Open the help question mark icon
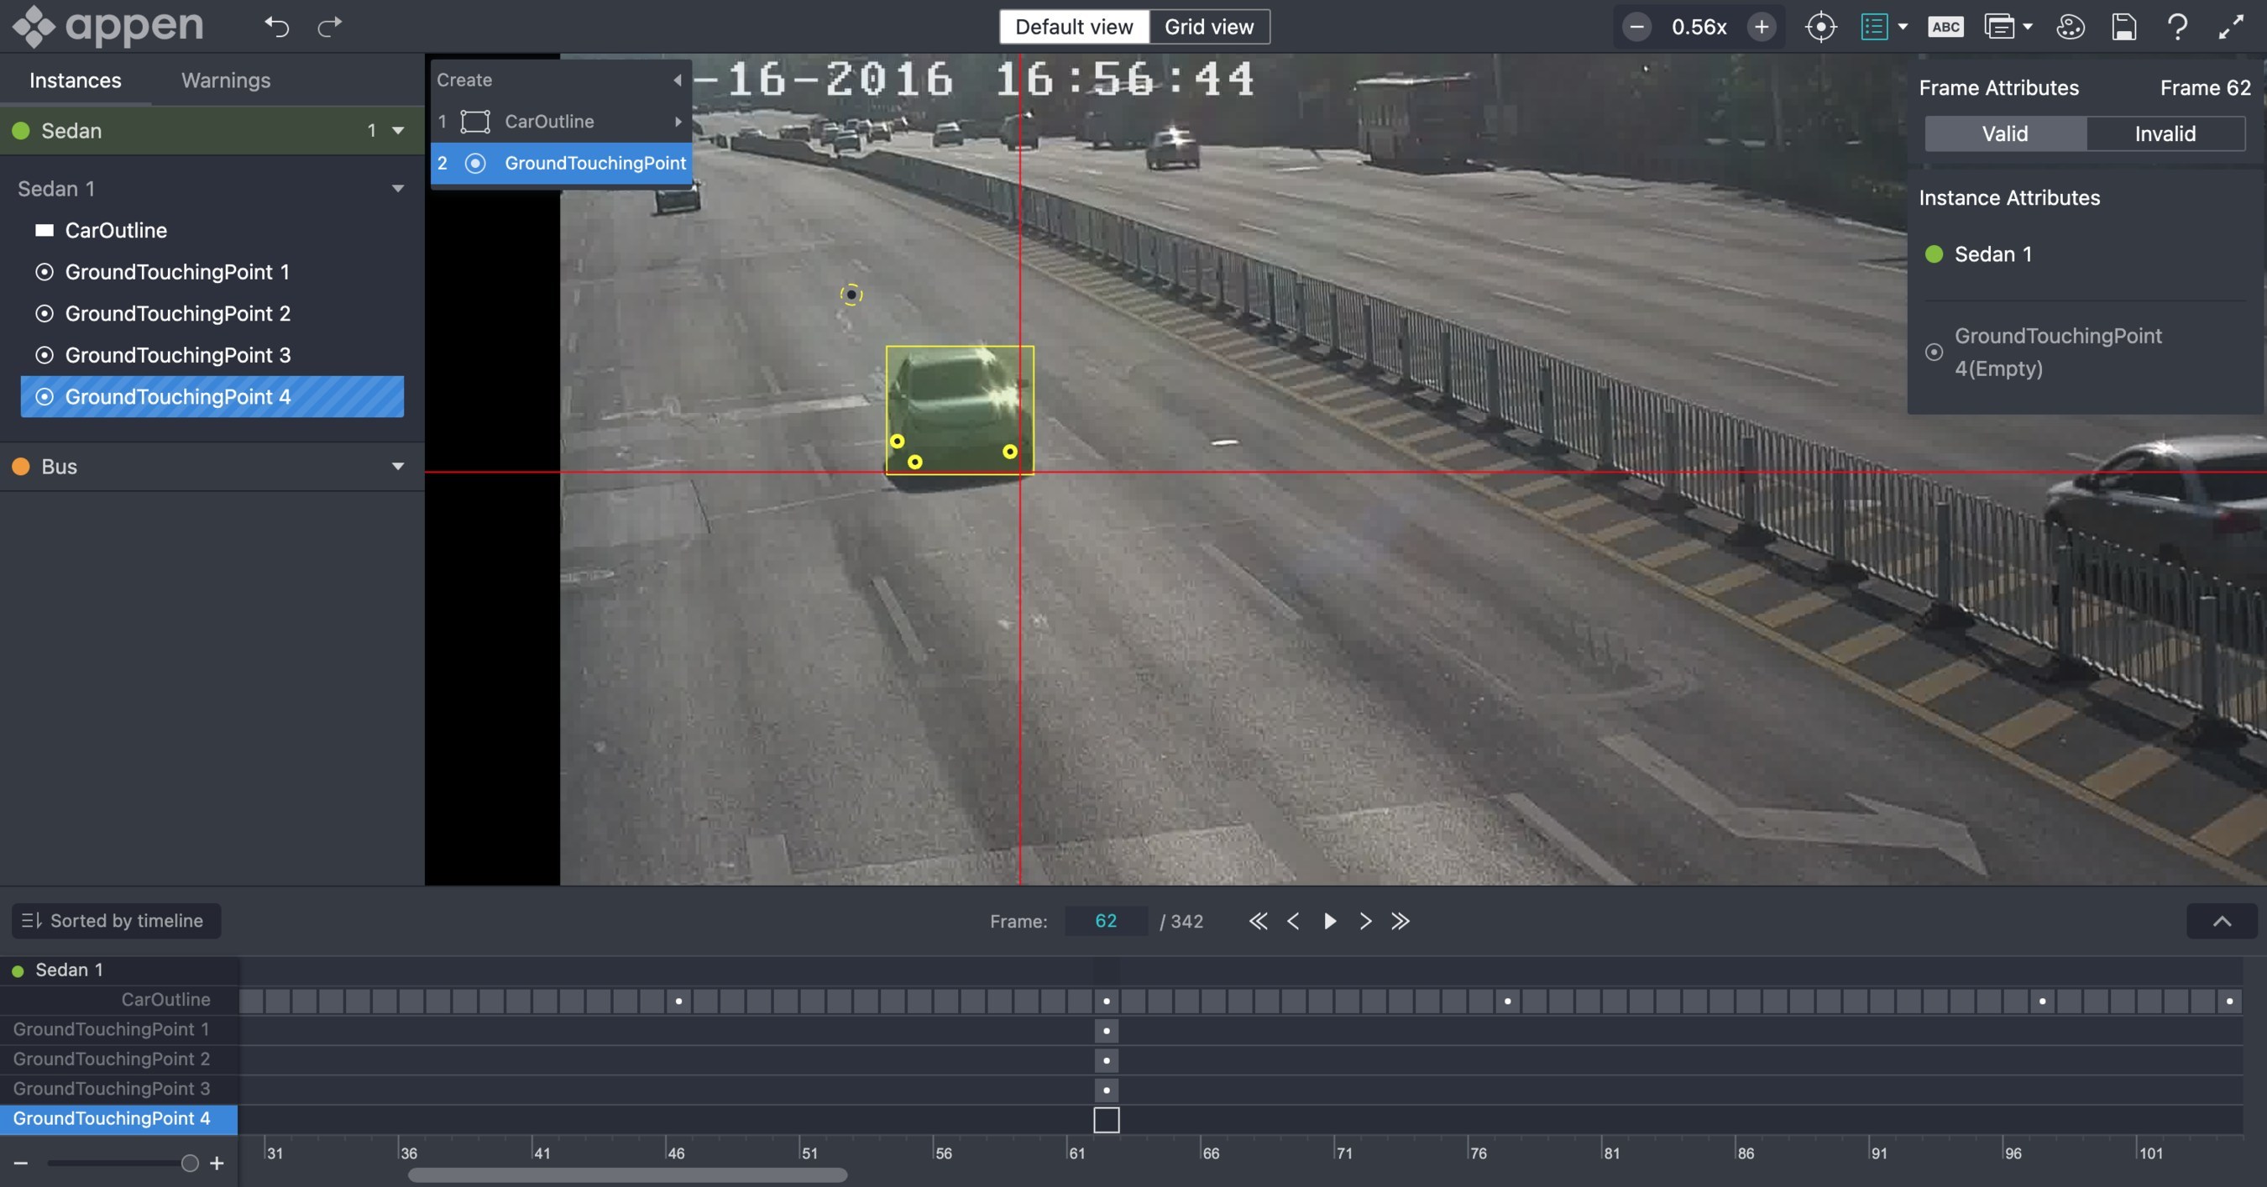Screen dimensions: 2267x1187 [x=2177, y=27]
